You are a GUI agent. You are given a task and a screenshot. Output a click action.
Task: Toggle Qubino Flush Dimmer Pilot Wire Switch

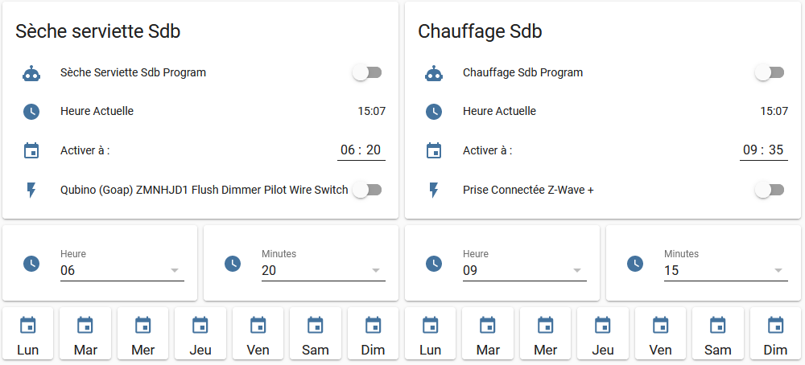pos(366,190)
